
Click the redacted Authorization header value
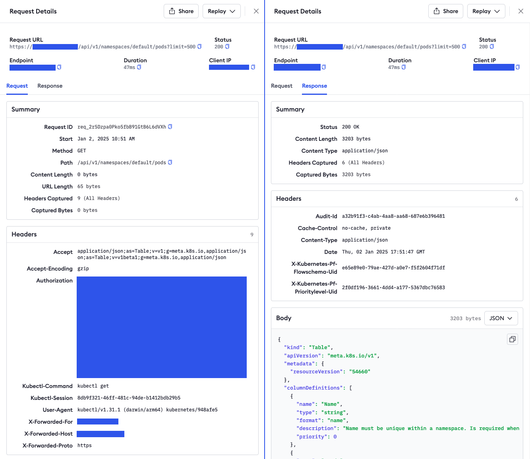point(162,327)
